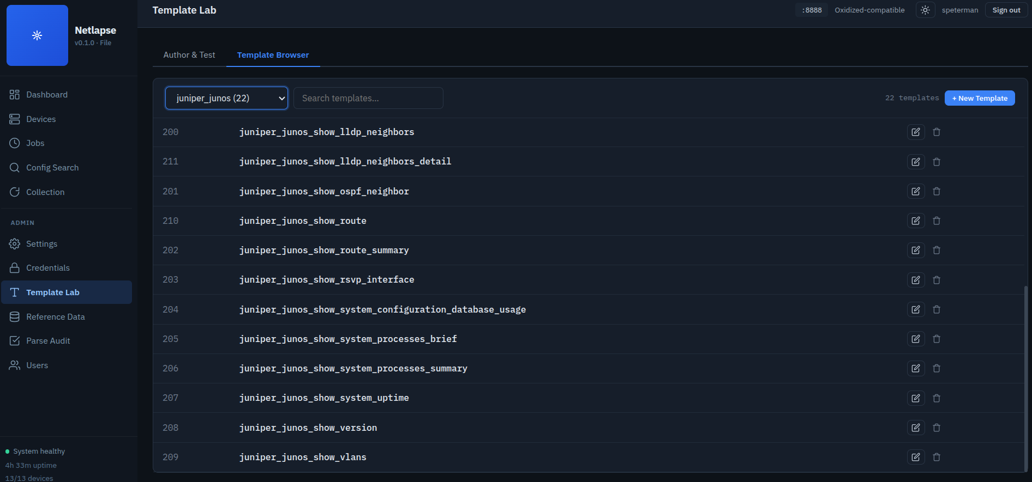Click the juniper_junos_show_route template name
Image resolution: width=1032 pixels, height=482 pixels.
coord(303,221)
